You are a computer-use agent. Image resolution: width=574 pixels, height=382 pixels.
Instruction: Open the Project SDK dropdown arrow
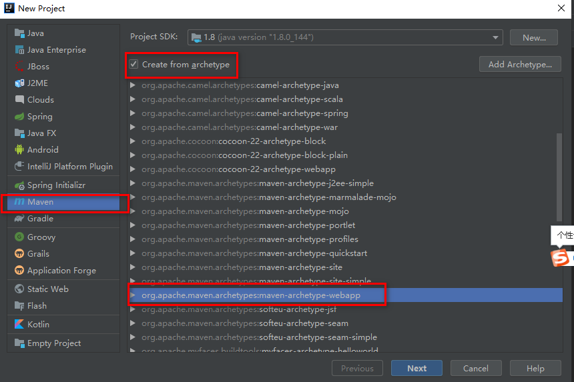[495, 37]
